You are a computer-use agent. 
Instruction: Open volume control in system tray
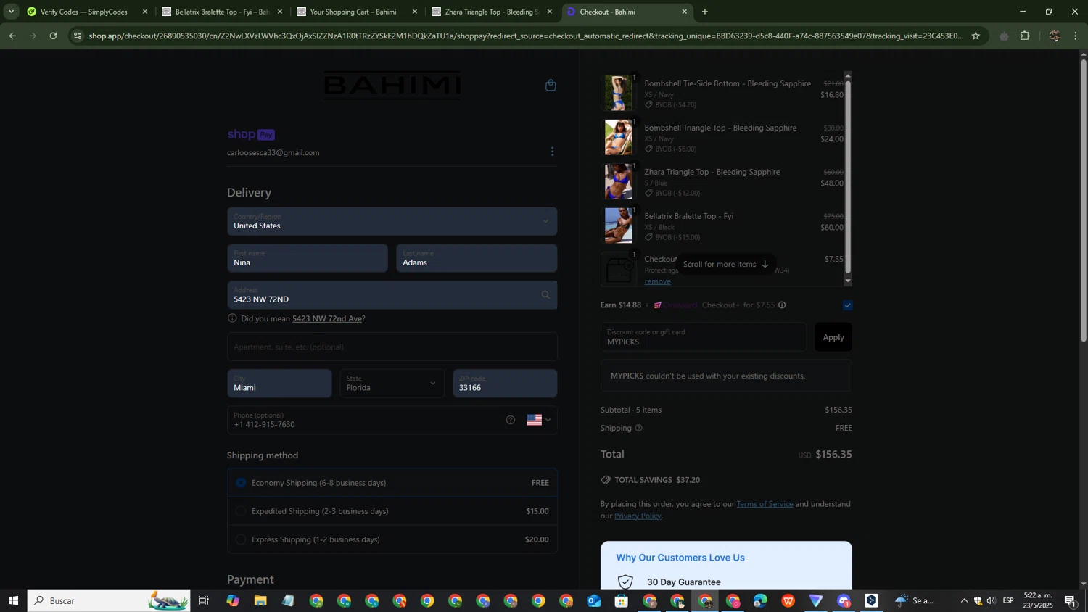point(991,600)
